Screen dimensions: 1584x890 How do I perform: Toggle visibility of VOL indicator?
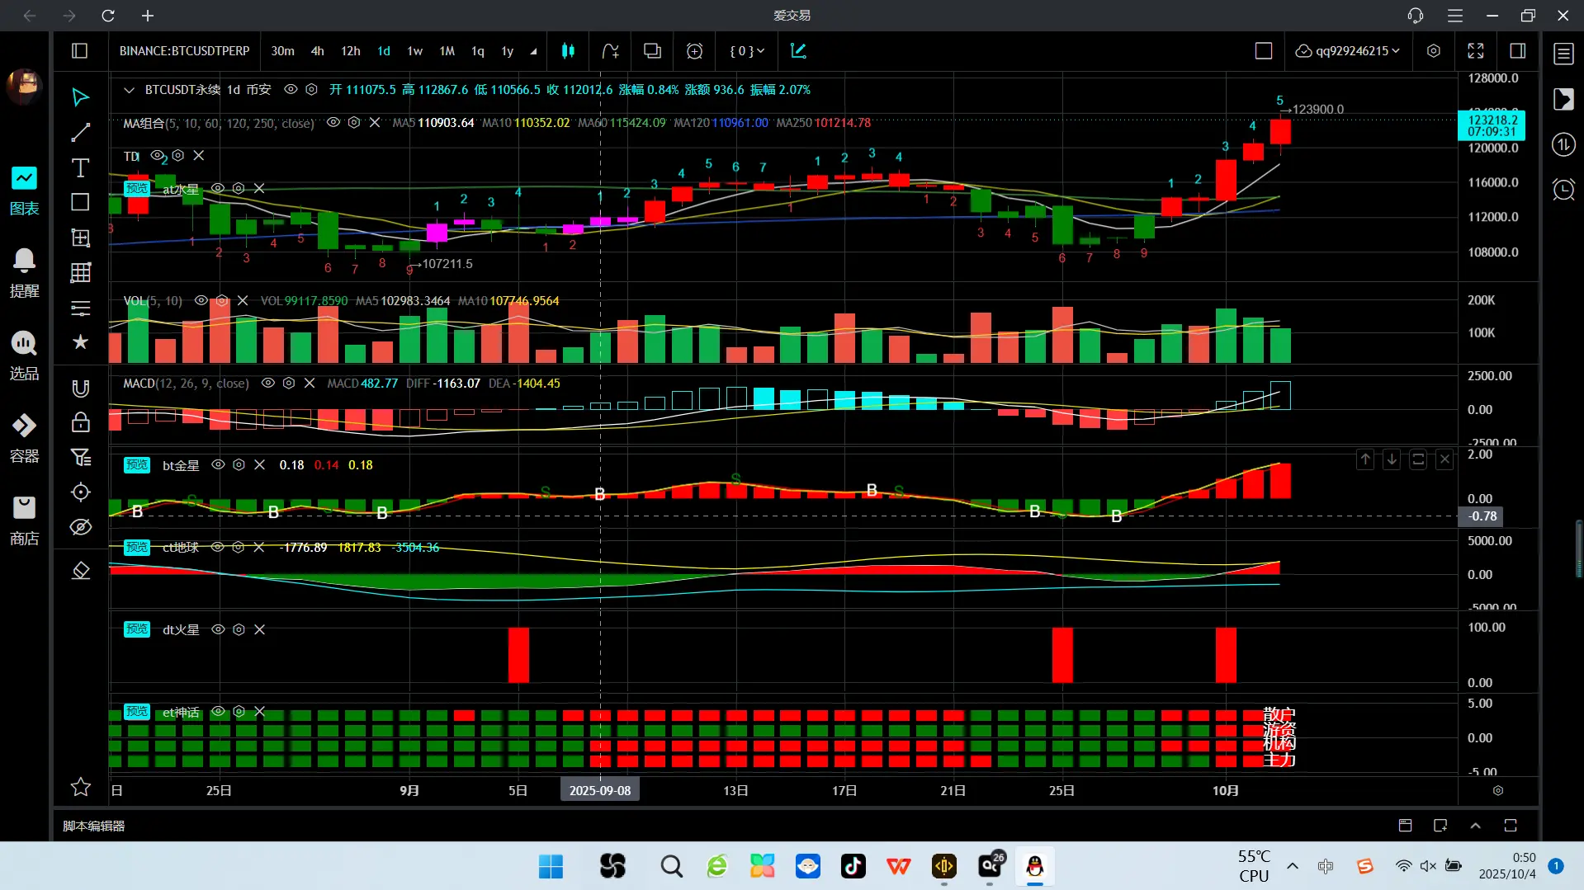coord(201,300)
